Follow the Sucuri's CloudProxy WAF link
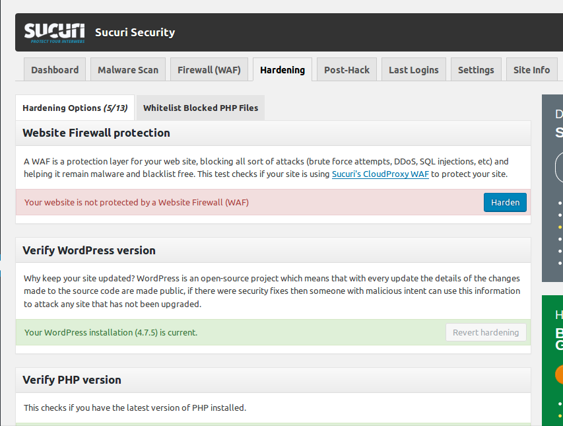This screenshot has height=426, width=563. (x=380, y=174)
